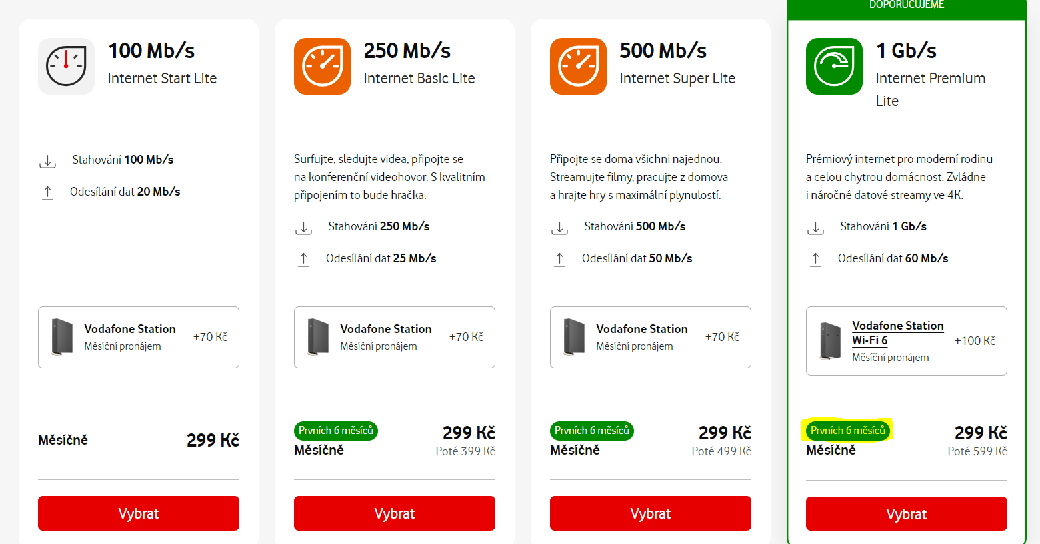The width and height of the screenshot is (1040, 544).
Task: Click Prvních 6 měsíců badge on Basic Lite
Action: [336, 431]
